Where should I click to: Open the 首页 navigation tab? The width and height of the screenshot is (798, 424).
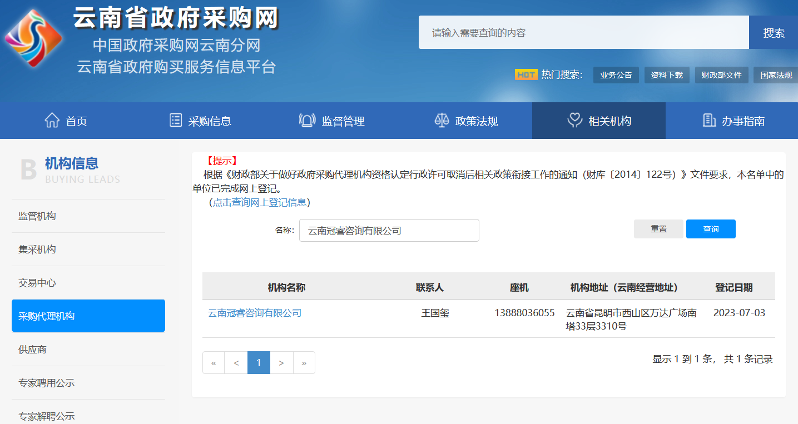66,121
